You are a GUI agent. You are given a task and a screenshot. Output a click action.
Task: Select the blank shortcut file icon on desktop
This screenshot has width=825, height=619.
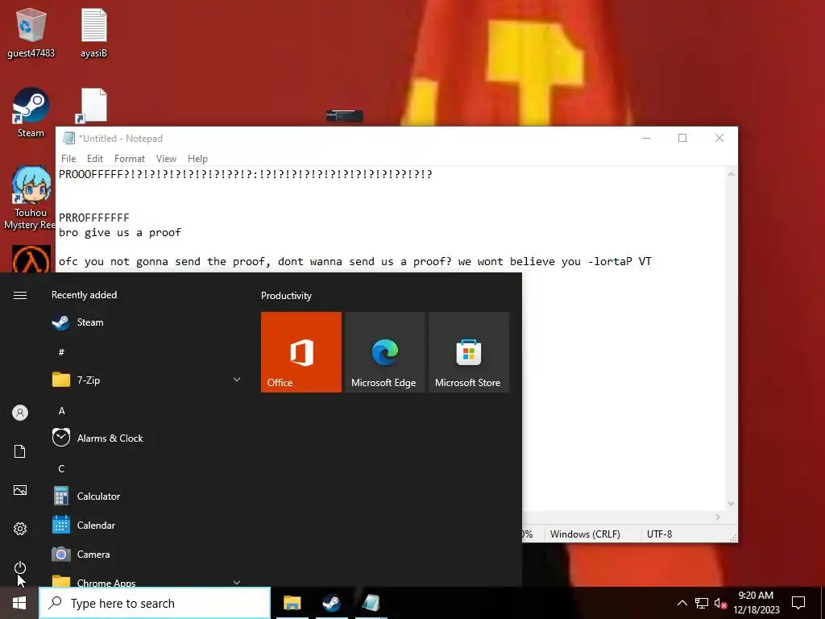[x=93, y=106]
